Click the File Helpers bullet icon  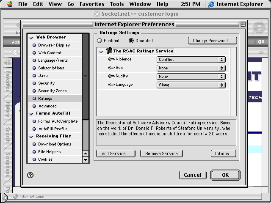pyautogui.click(x=34, y=152)
